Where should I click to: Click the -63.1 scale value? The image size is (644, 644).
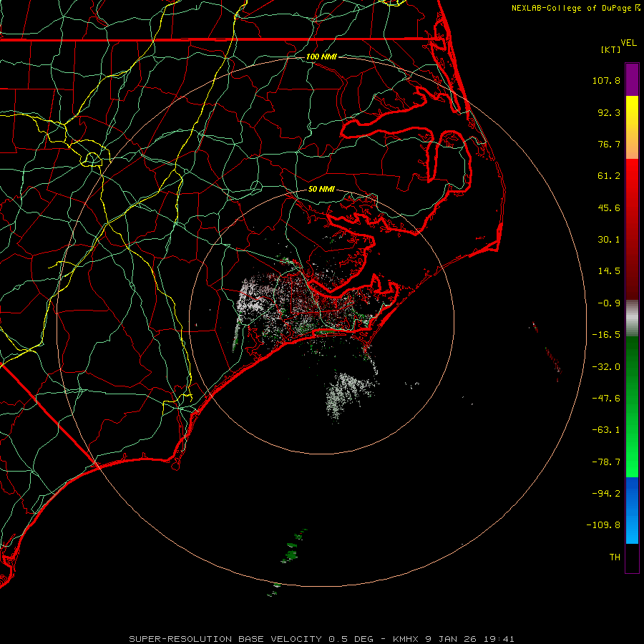point(606,430)
